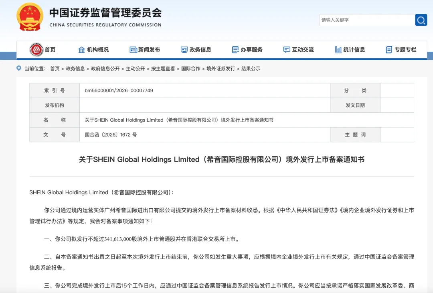Viewport: 433px width, 293px height.
Task: Click the share count 341,613,000 in item one
Action: pos(118,239)
